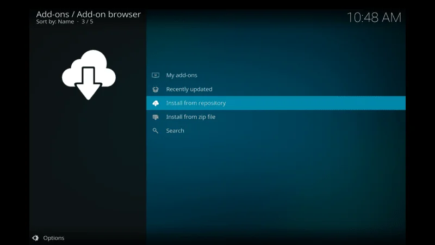435x245 pixels.
Task: Click the My add-ons monitor icon
Action: click(156, 75)
